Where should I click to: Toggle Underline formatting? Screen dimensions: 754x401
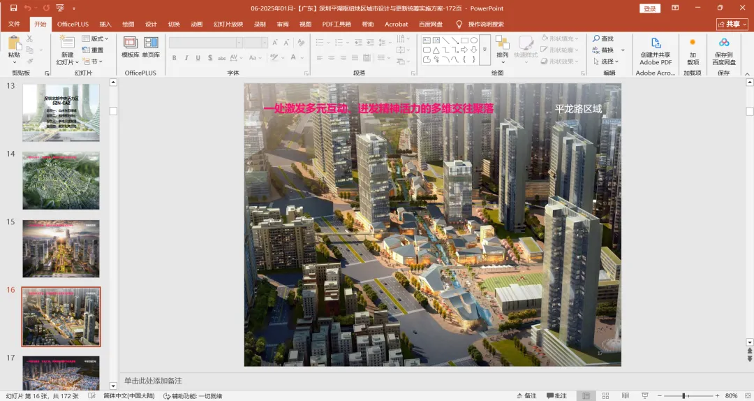pos(198,58)
